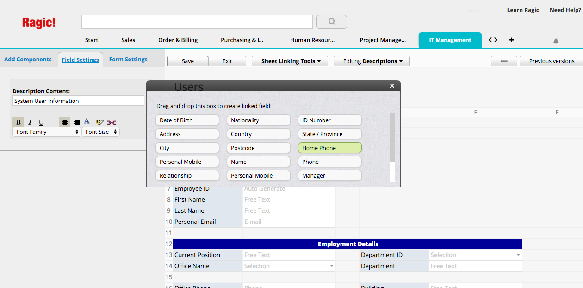Select the Relationship field box

click(x=187, y=176)
